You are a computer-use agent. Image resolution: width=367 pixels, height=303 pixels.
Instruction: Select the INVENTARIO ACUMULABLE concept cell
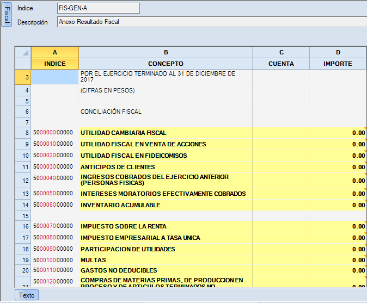click(x=166, y=205)
